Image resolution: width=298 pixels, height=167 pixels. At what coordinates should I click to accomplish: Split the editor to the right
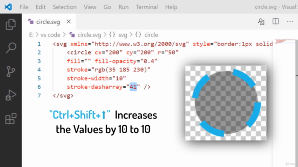(x=276, y=21)
